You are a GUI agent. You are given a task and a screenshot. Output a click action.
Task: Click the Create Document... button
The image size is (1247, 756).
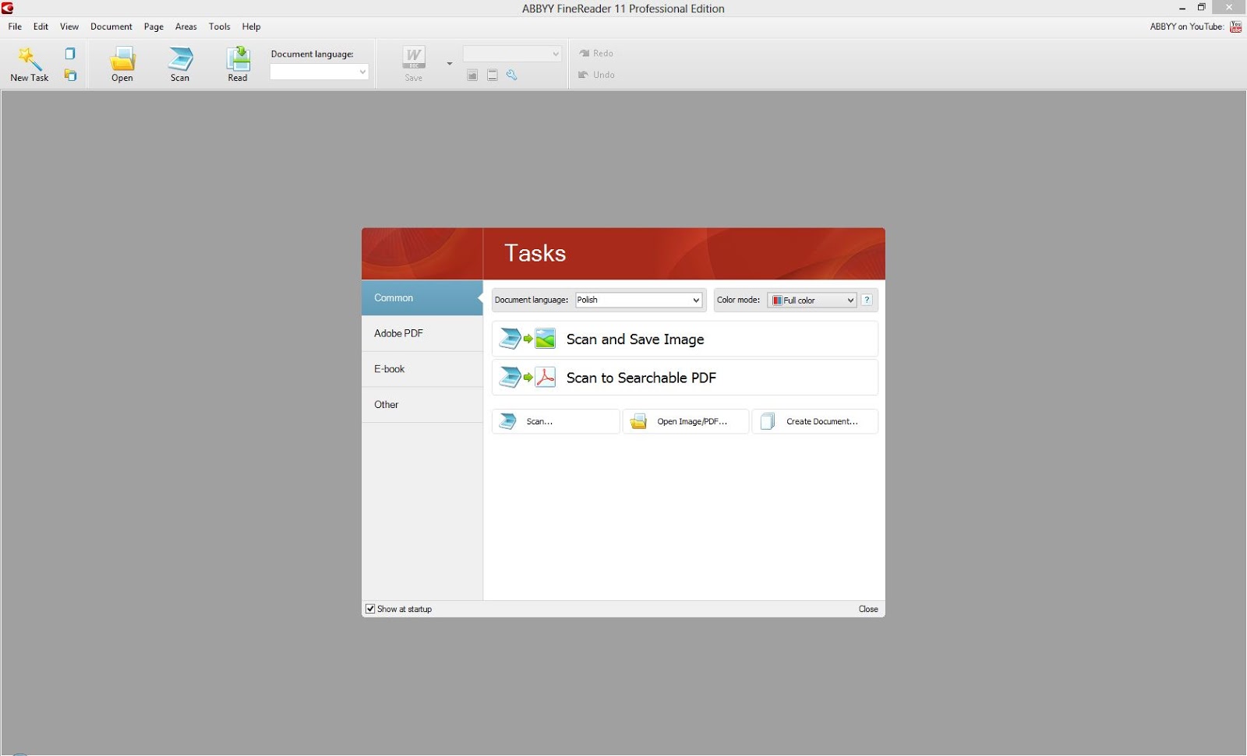click(815, 421)
